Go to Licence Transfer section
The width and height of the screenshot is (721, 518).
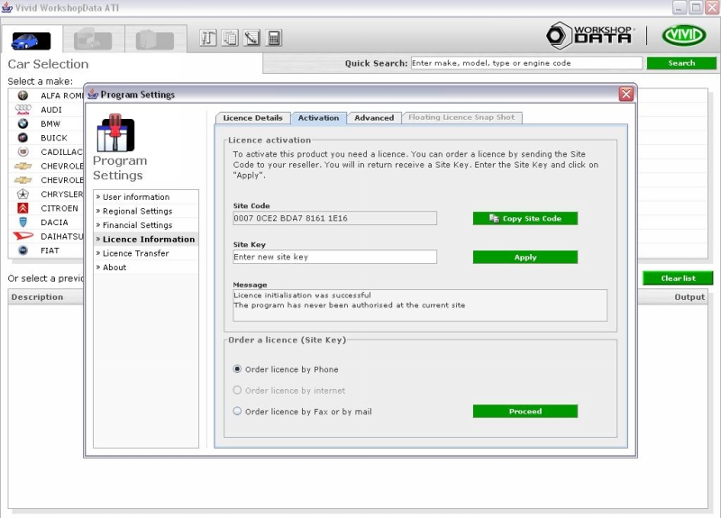click(x=135, y=253)
